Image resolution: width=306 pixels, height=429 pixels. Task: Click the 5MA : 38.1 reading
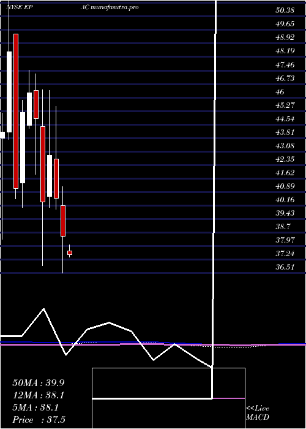click(35, 408)
